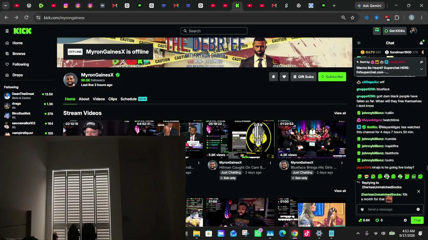This screenshot has width=428, height=240.
Task: Click the notification bell for MyronGainesX
Action: [274, 77]
